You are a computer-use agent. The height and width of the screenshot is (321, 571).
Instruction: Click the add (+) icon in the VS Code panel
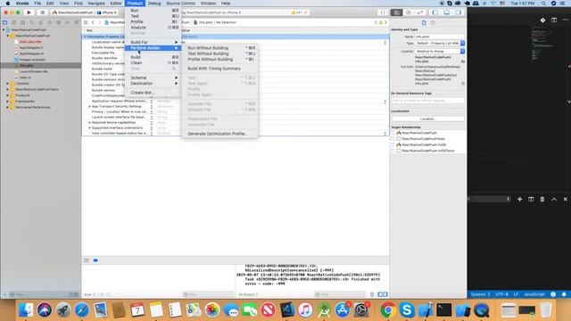click(519, 199)
